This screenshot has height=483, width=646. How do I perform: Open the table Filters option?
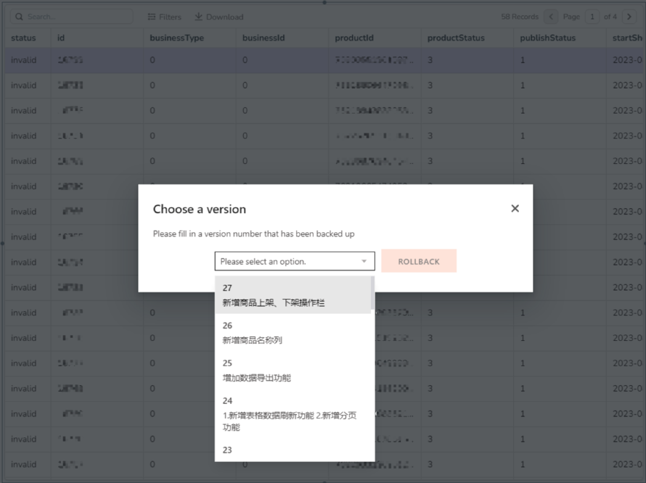tap(164, 17)
